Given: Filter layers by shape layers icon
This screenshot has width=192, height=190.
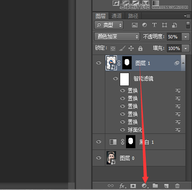Looking at the screenshot, I should coord(164,25).
